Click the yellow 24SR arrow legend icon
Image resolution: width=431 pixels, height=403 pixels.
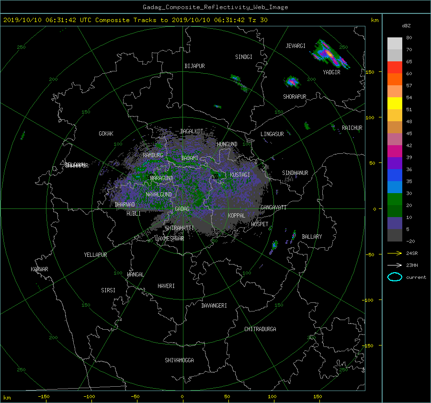(x=395, y=253)
